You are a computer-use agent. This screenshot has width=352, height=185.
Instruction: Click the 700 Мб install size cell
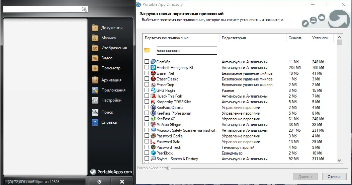tap(318, 68)
